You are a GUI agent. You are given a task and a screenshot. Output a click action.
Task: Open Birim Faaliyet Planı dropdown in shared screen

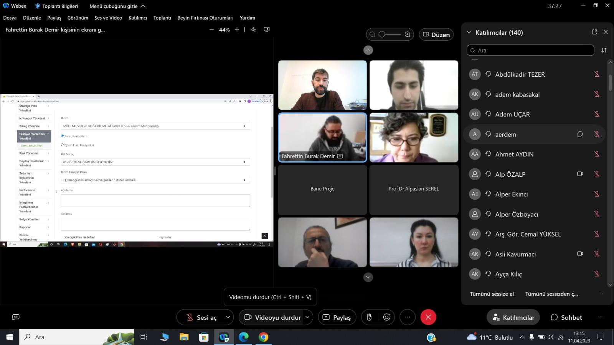coord(155,180)
